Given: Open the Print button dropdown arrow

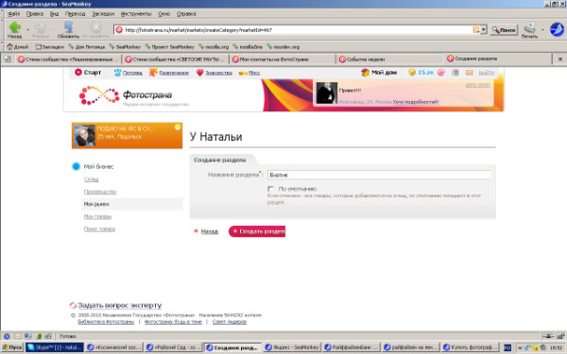Looking at the screenshot, I should pyautogui.click(x=542, y=29).
